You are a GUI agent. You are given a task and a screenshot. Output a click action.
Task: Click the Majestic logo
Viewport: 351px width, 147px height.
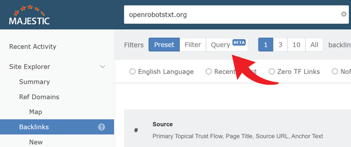tap(29, 15)
